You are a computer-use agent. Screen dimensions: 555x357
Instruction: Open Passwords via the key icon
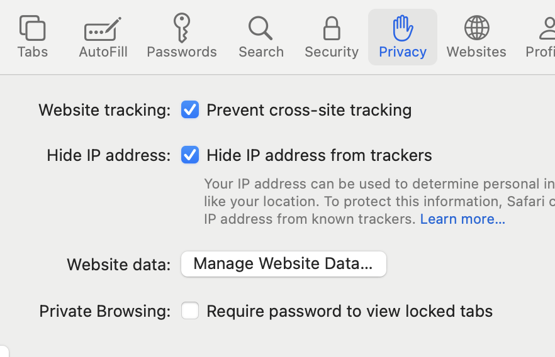coord(181,28)
